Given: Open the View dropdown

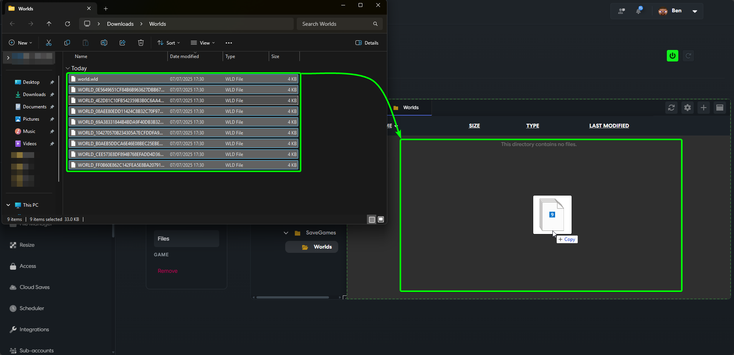Looking at the screenshot, I should coord(203,43).
